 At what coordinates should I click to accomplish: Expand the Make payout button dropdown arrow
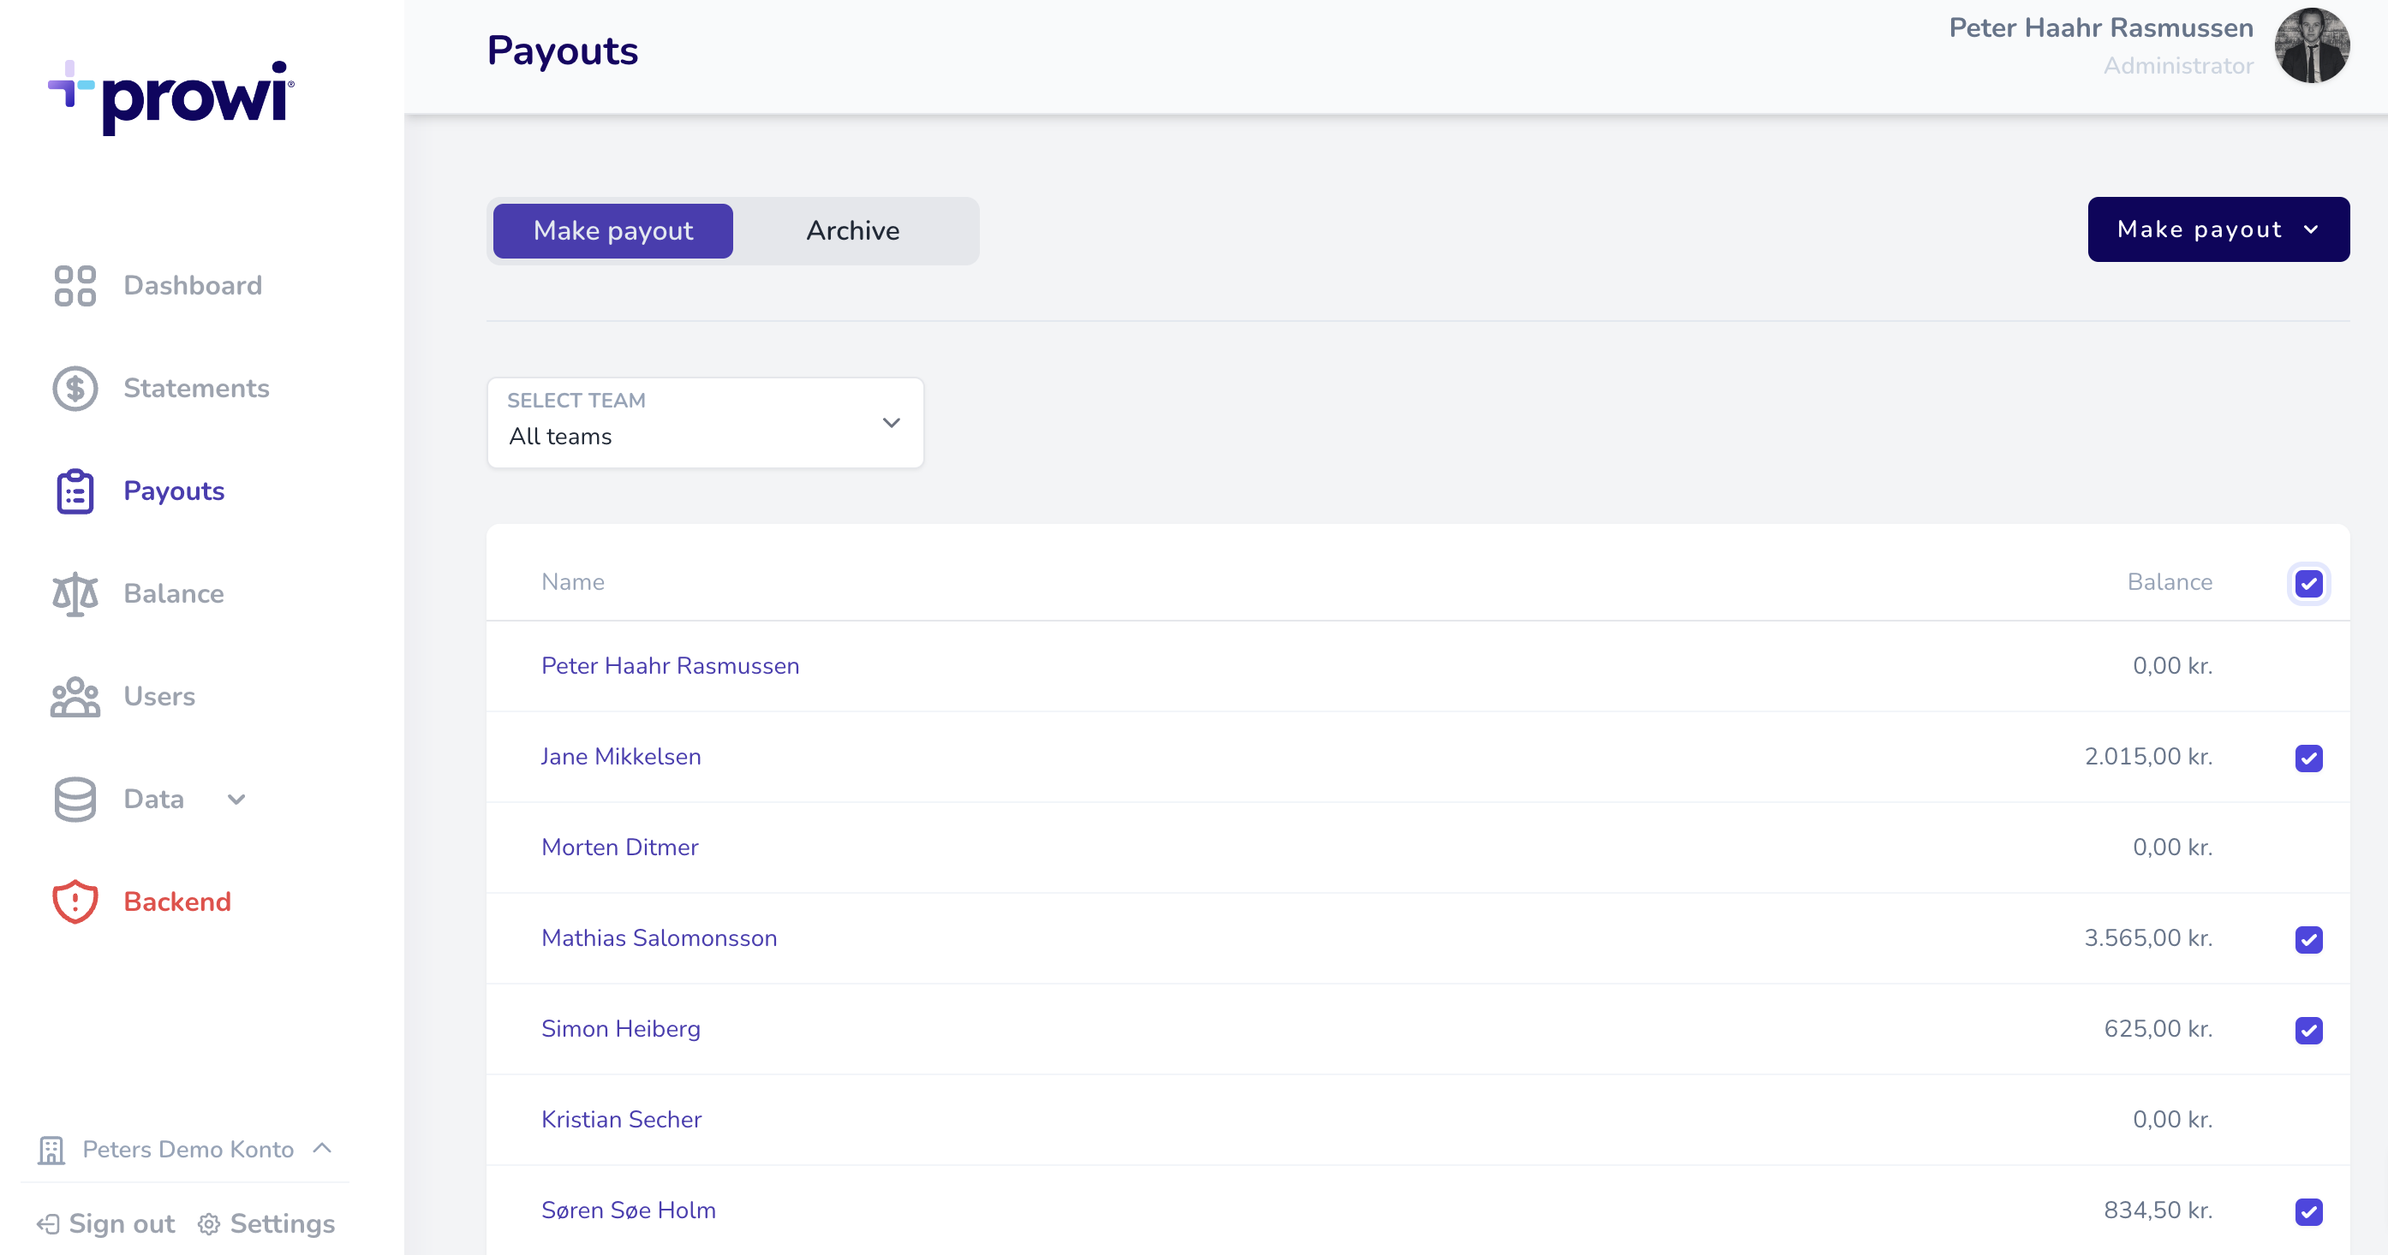pos(2309,229)
